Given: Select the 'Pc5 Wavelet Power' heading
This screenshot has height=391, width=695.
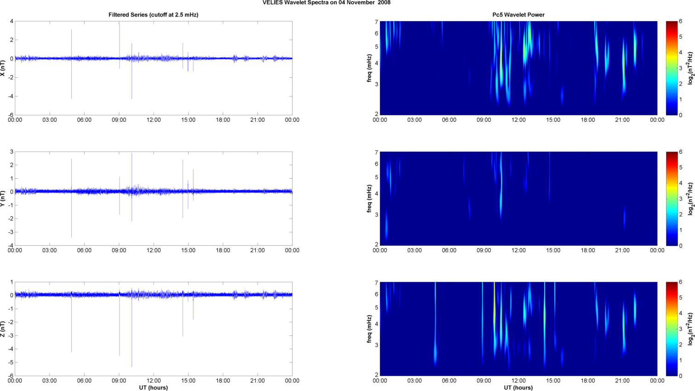Looking at the screenshot, I should (x=518, y=15).
